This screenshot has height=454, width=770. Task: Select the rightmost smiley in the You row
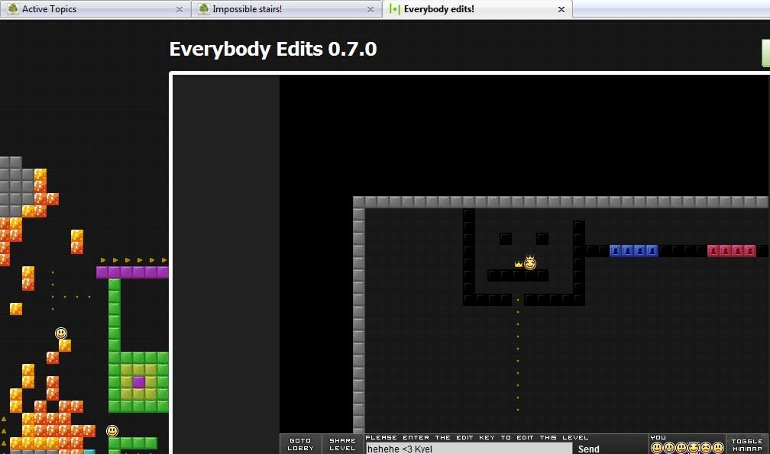coord(718,448)
